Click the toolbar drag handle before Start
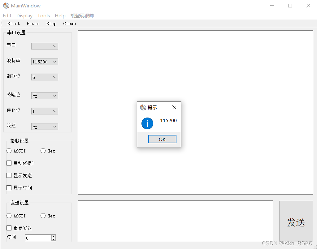The width and height of the screenshot is (317, 249). (x=2, y=24)
